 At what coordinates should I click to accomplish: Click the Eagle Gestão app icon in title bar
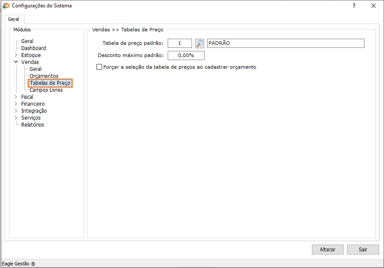6,6
